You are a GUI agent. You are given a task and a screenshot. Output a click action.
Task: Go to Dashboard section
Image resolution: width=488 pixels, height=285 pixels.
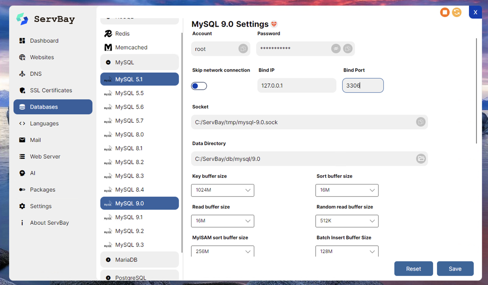(53, 41)
